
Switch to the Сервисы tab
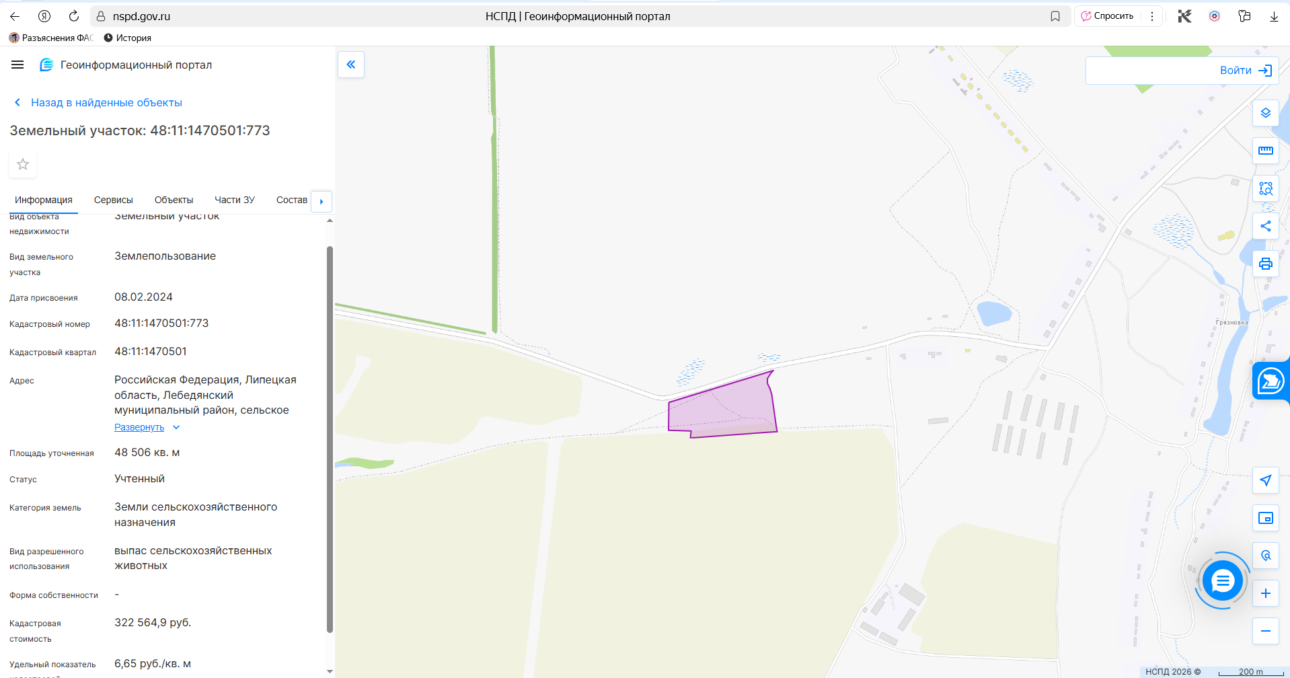pyautogui.click(x=113, y=200)
